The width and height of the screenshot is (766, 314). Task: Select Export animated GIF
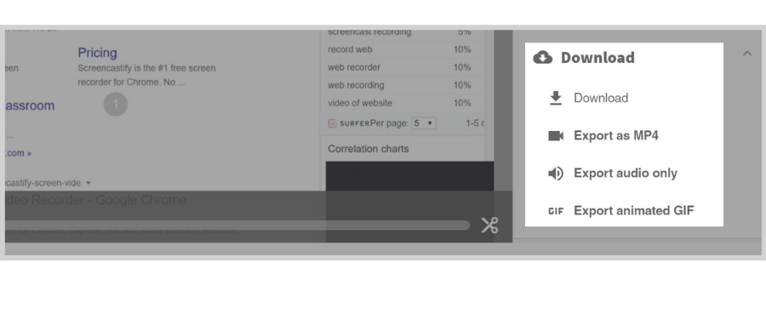633,211
